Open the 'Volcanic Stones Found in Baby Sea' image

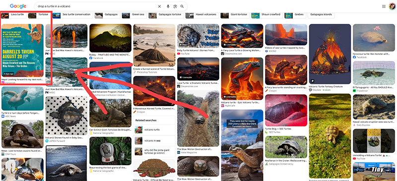pyautogui.click(x=66, y=116)
